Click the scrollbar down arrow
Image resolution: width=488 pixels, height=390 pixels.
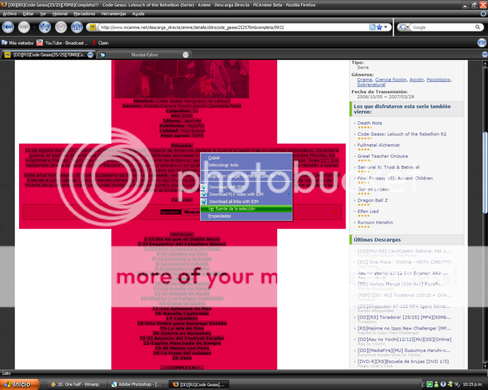pos(485,366)
